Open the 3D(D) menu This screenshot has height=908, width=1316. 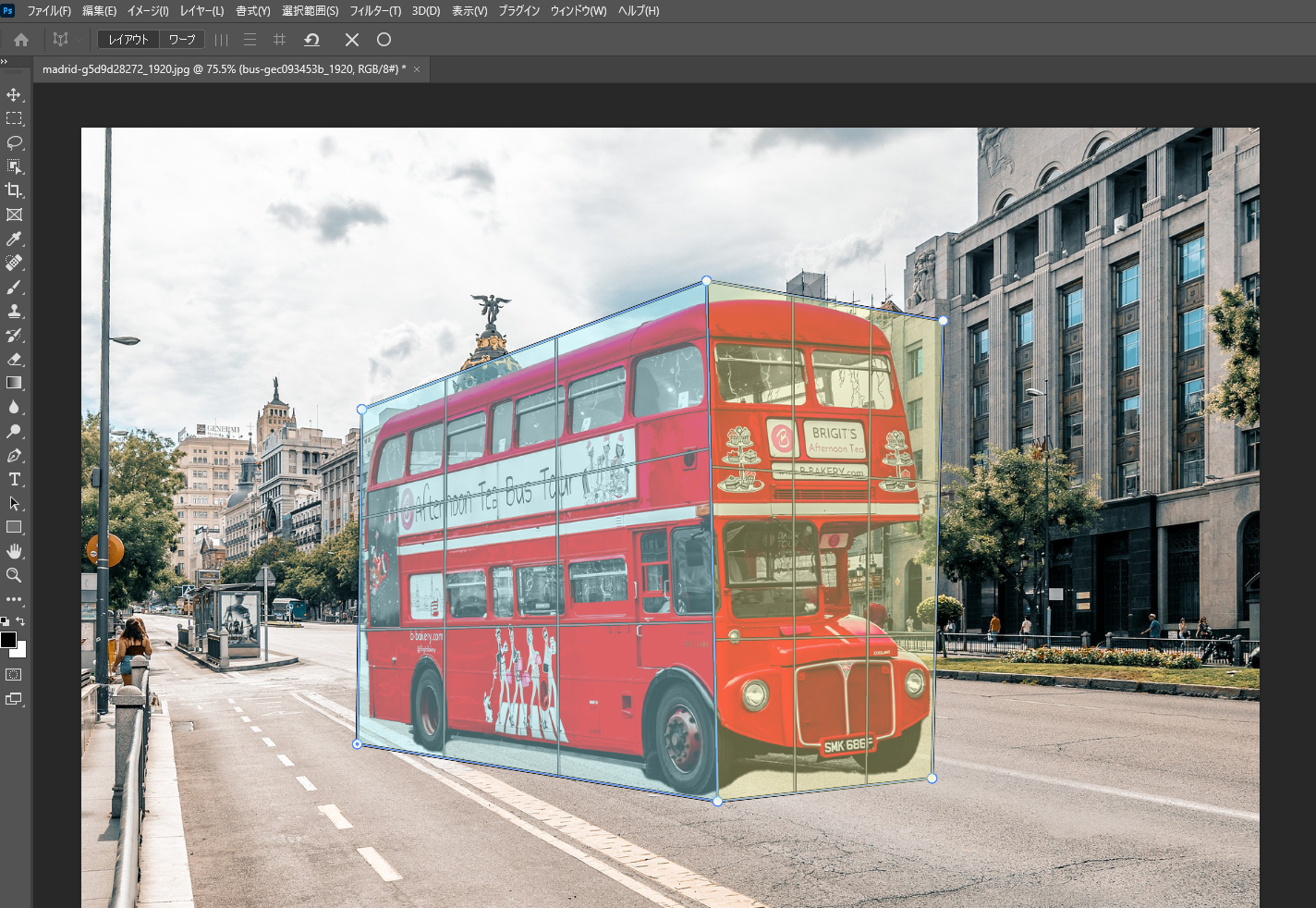426,11
